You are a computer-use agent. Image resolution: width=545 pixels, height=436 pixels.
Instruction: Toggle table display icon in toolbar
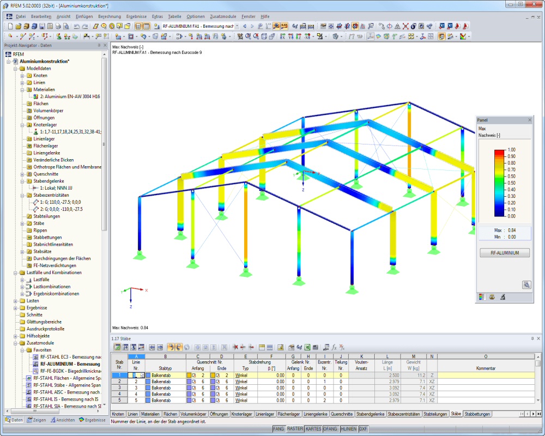coord(146,26)
